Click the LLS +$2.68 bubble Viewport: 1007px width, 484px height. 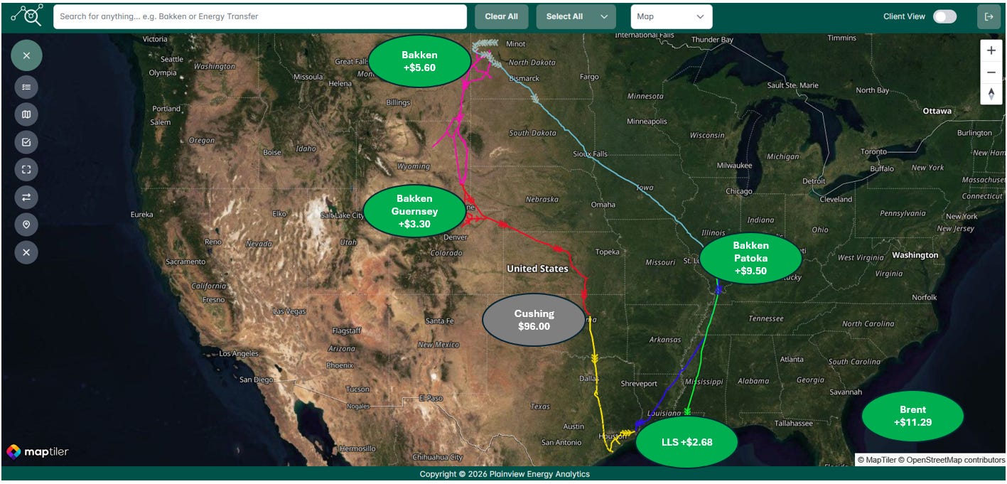coord(686,442)
